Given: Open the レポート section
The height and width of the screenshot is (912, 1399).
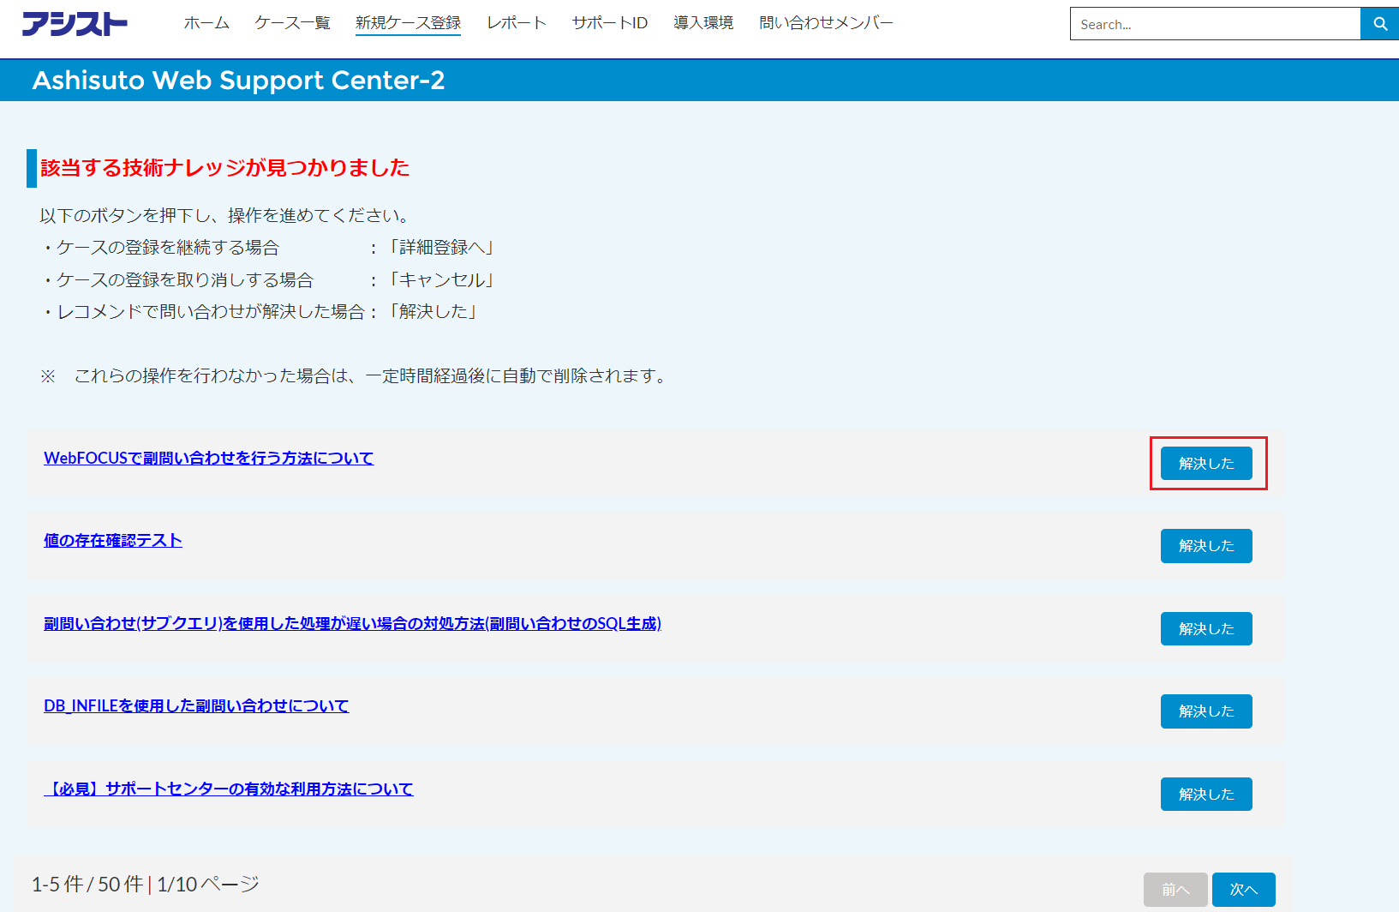Looking at the screenshot, I should point(516,23).
